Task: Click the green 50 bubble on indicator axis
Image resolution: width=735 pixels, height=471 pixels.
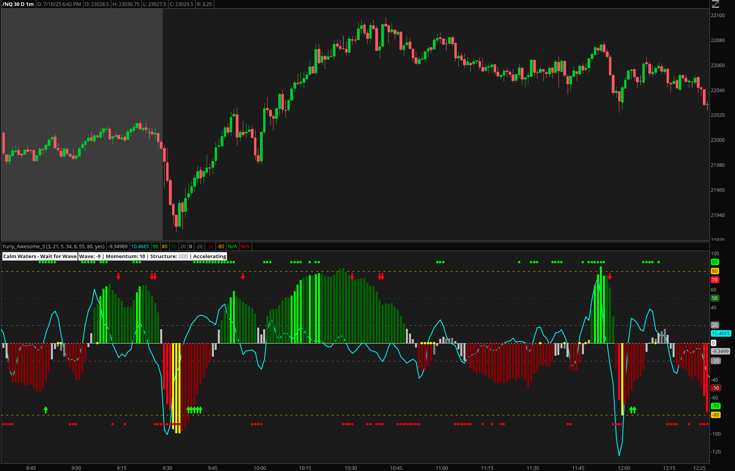Action: pos(715,298)
